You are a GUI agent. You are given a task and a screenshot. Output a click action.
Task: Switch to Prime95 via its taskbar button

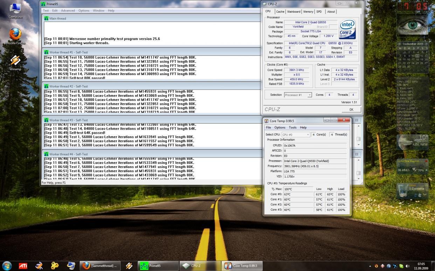pyautogui.click(x=158, y=266)
